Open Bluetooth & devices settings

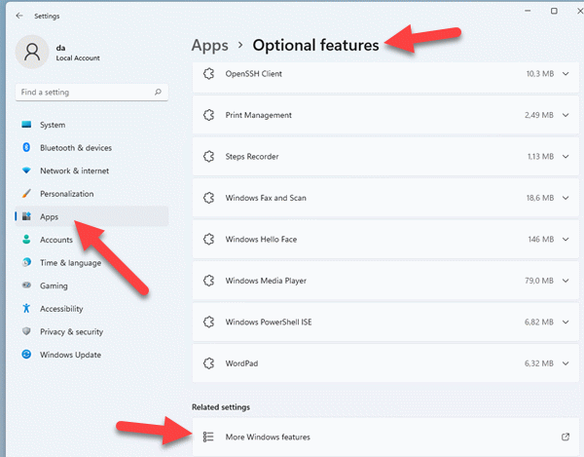pos(91,148)
